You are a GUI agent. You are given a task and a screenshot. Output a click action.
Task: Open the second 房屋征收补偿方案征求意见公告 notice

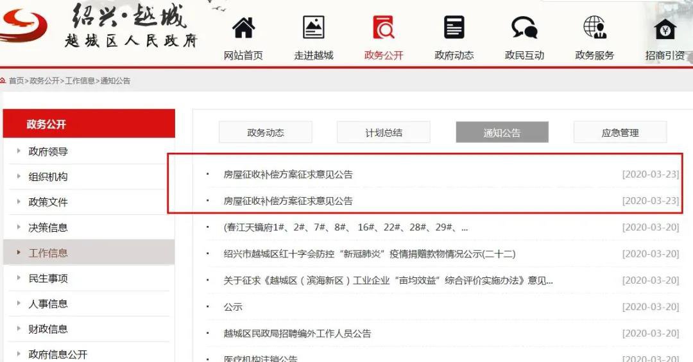[x=288, y=201]
